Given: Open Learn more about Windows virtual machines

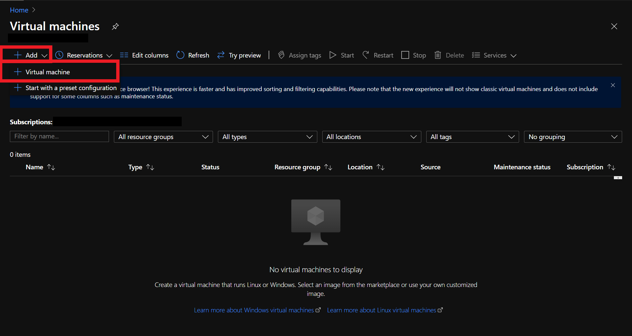Looking at the screenshot, I should (x=257, y=310).
